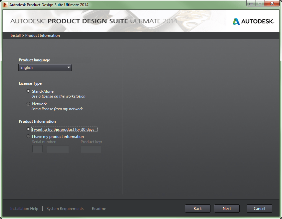Enable I have my product information

coord(28,136)
